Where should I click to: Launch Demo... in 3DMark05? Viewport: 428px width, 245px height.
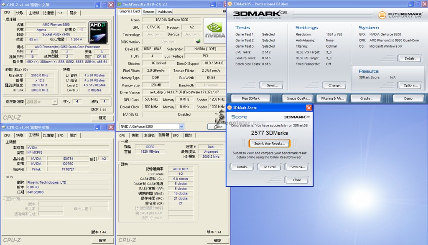click(x=409, y=99)
